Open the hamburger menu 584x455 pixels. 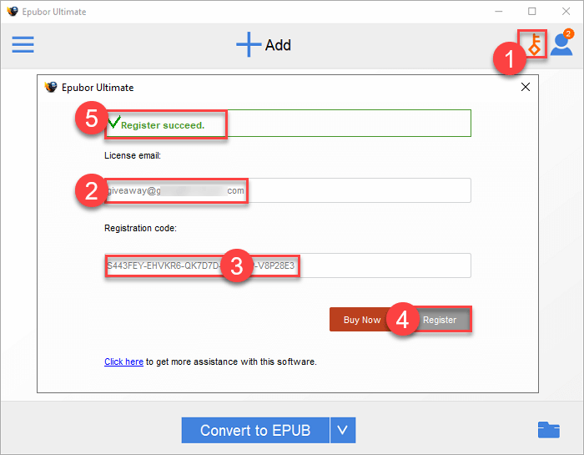click(23, 44)
